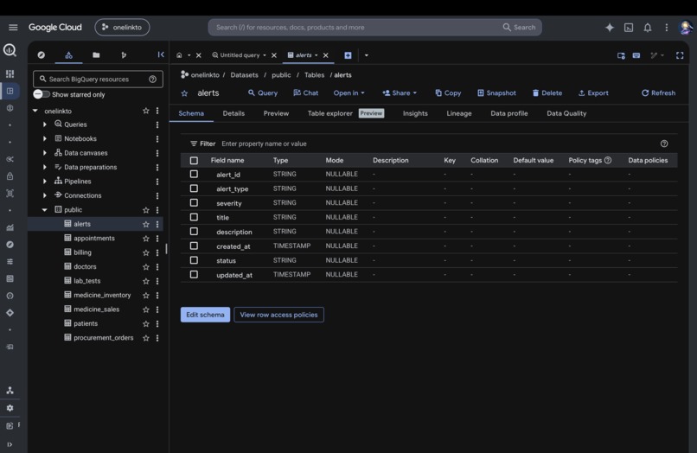Select the medicine_inventory table in the tree
Viewport: 697px width, 453px height.
[x=102, y=295]
